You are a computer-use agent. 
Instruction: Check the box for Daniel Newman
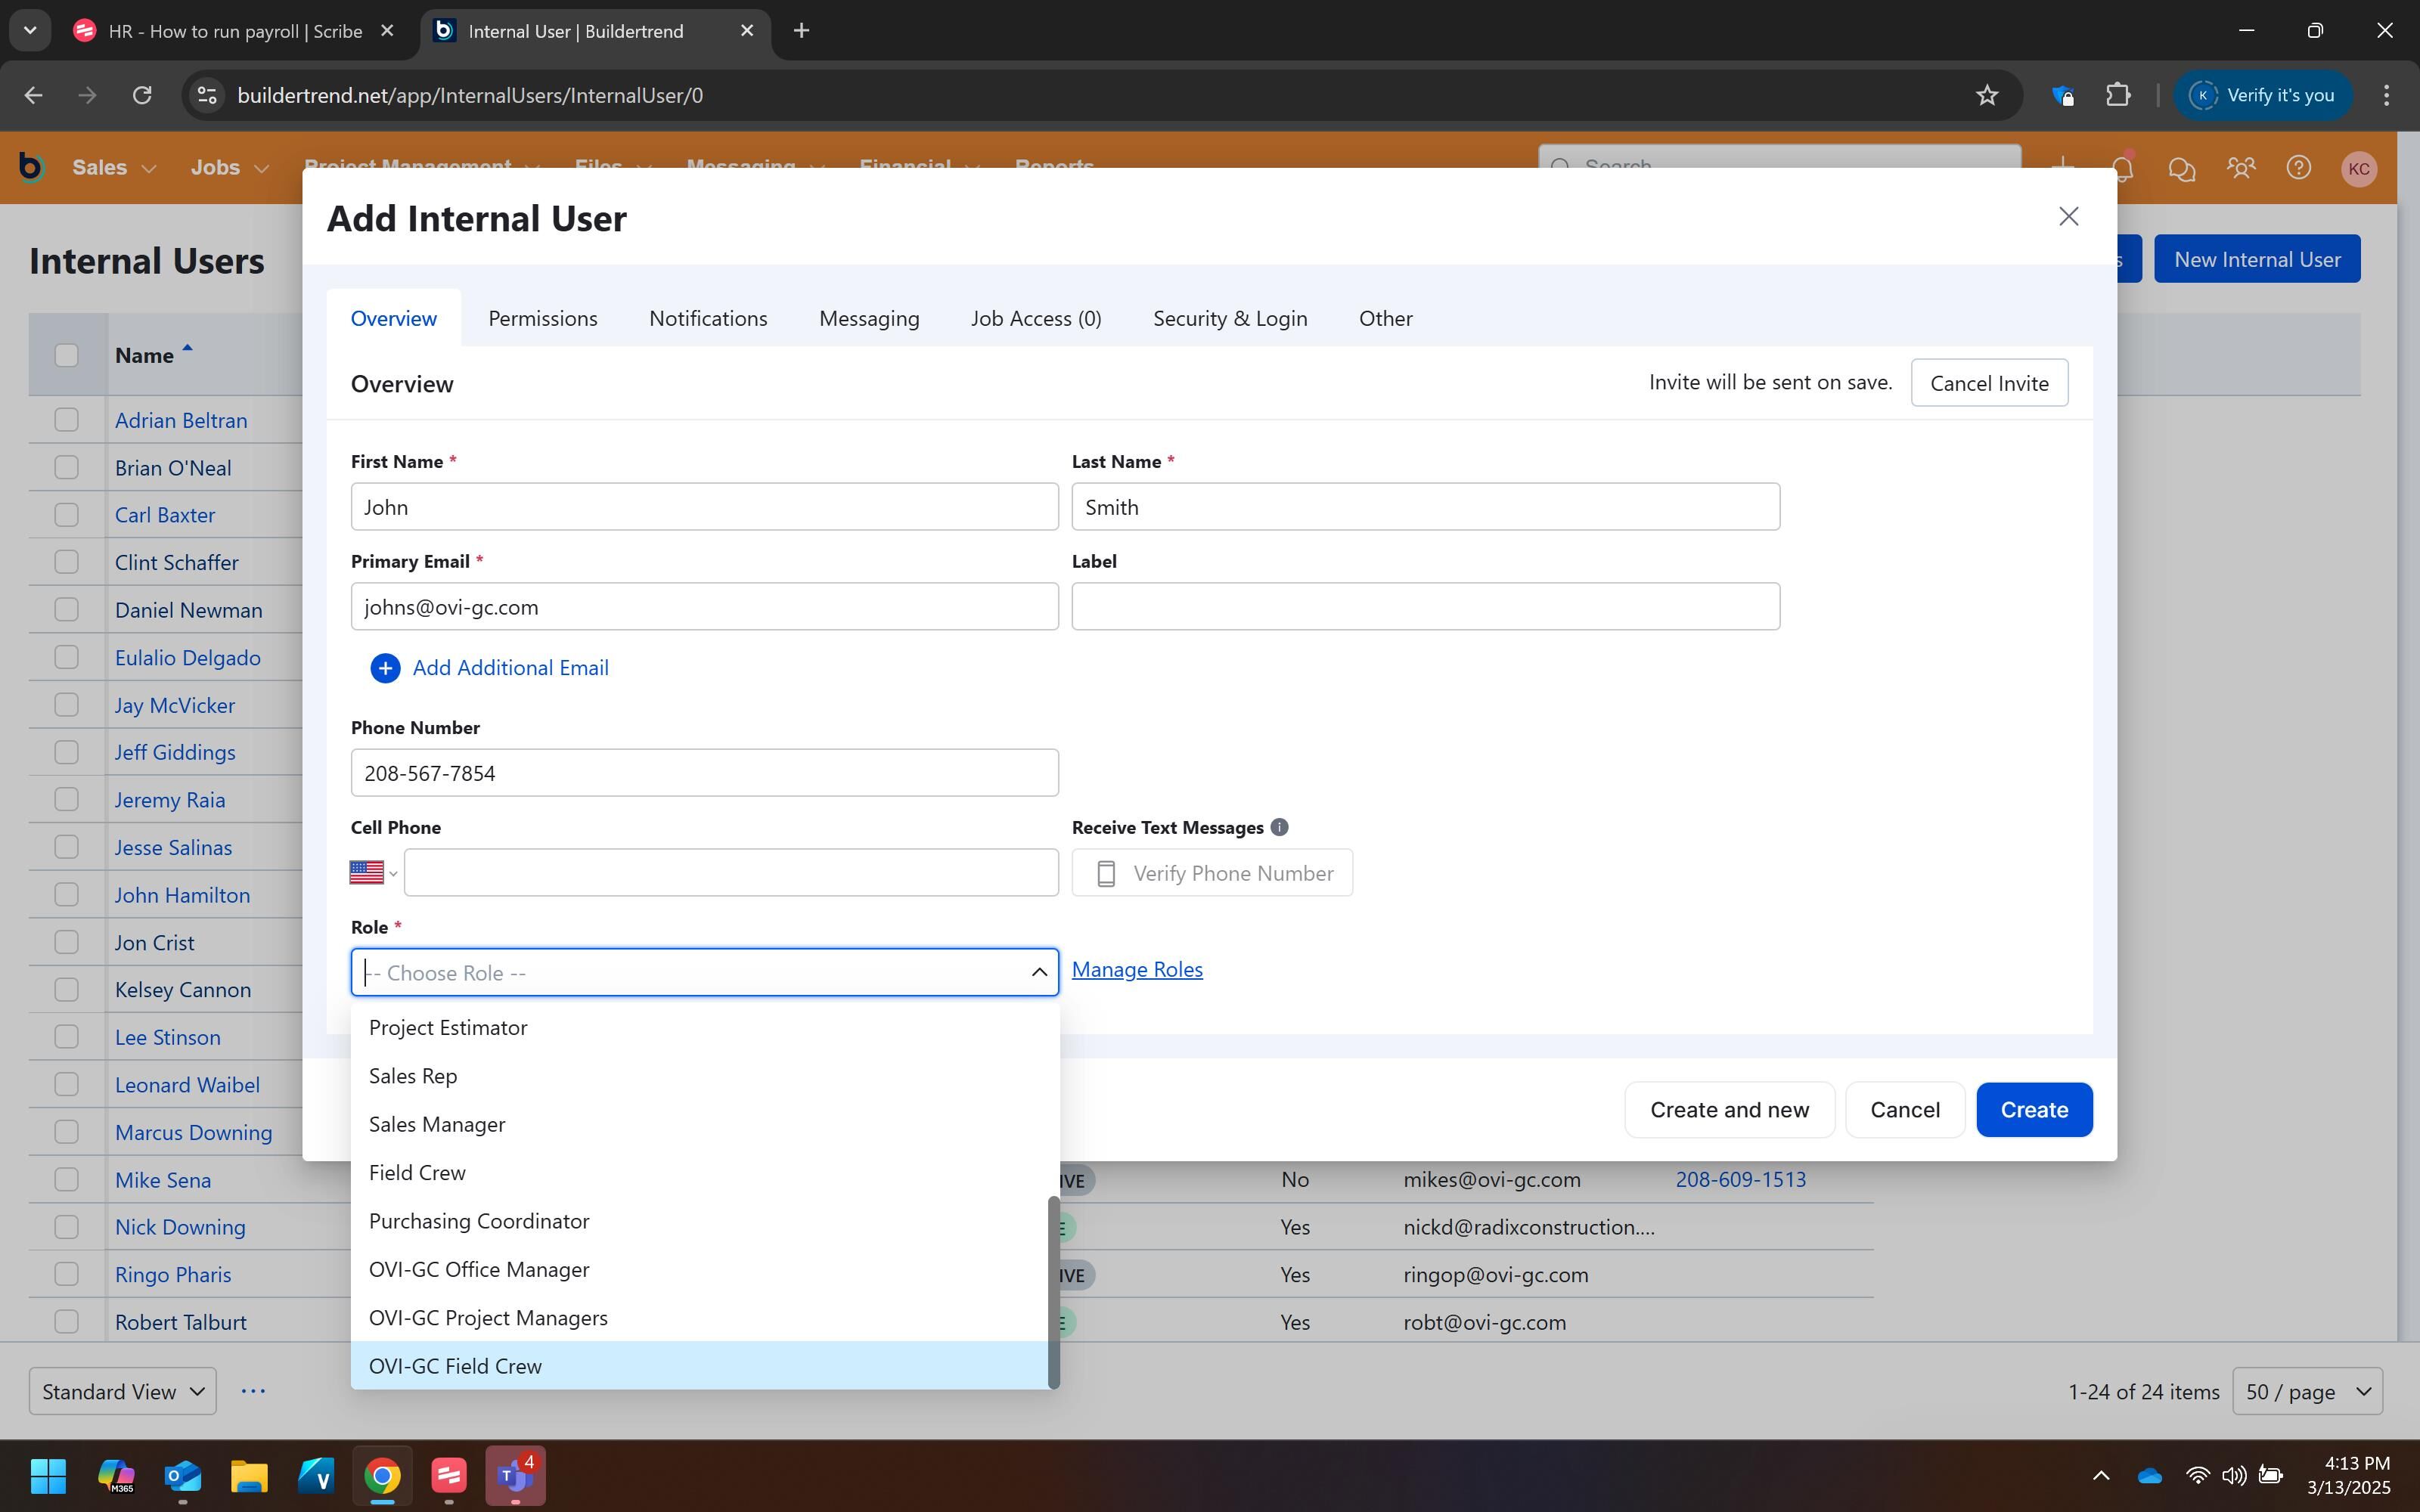click(66, 610)
